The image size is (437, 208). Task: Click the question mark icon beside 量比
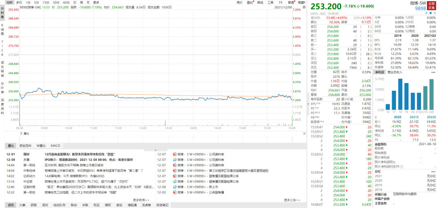coord(21,133)
